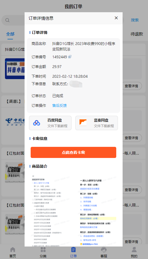Open Lanzou Netdisk download tutorial
Screen dimensions: 148x259
click(x=97, y=123)
